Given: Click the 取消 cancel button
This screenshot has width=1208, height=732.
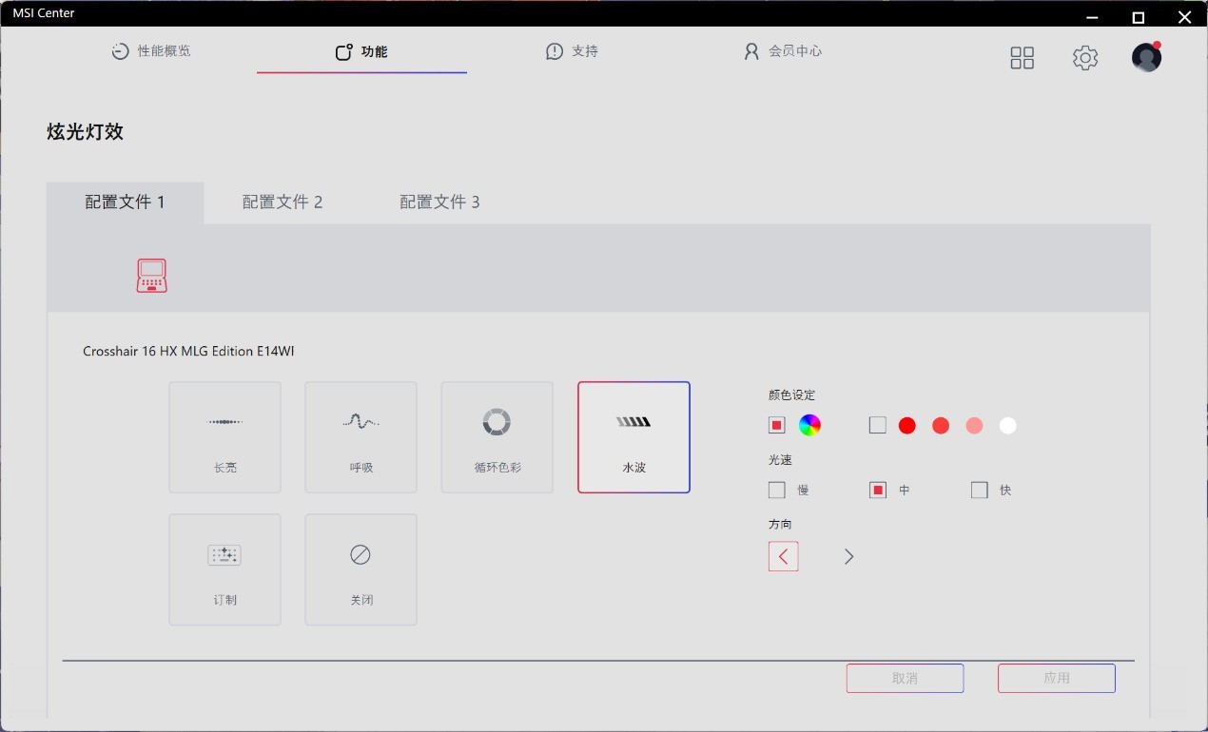Looking at the screenshot, I should (x=905, y=678).
